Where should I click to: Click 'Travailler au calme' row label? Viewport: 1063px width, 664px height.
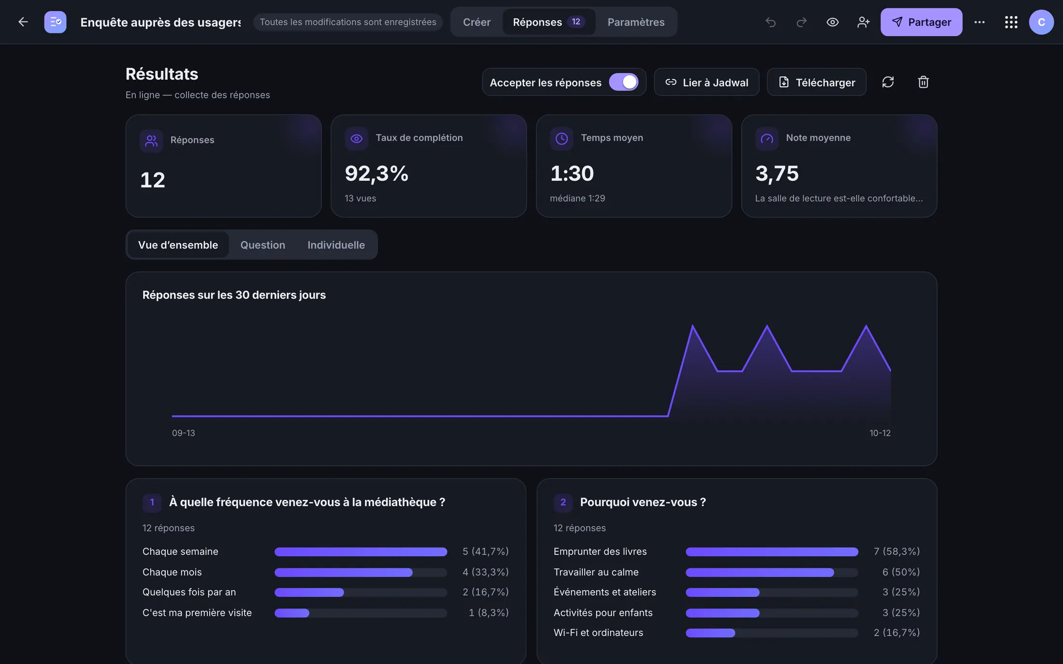coord(596,572)
